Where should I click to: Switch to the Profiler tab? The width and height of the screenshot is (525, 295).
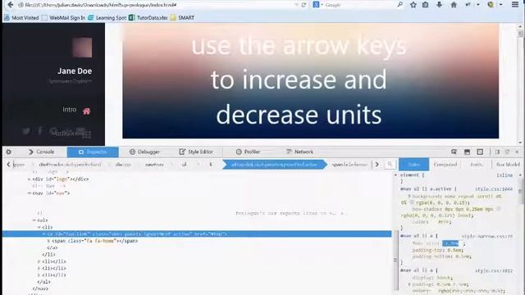[x=248, y=152]
